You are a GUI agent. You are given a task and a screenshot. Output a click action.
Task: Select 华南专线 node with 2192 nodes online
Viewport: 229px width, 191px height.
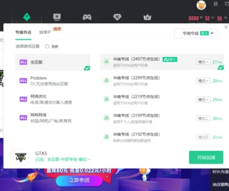(x=162, y=137)
